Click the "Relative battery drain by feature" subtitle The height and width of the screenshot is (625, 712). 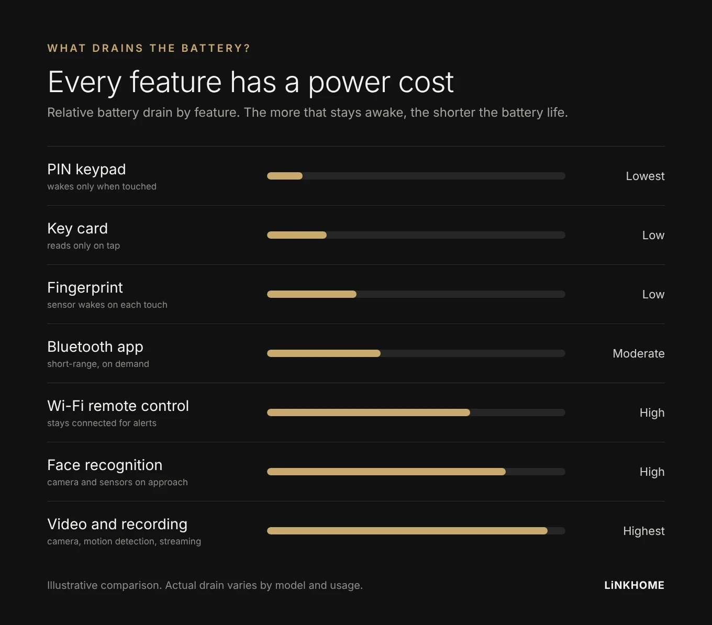click(307, 113)
